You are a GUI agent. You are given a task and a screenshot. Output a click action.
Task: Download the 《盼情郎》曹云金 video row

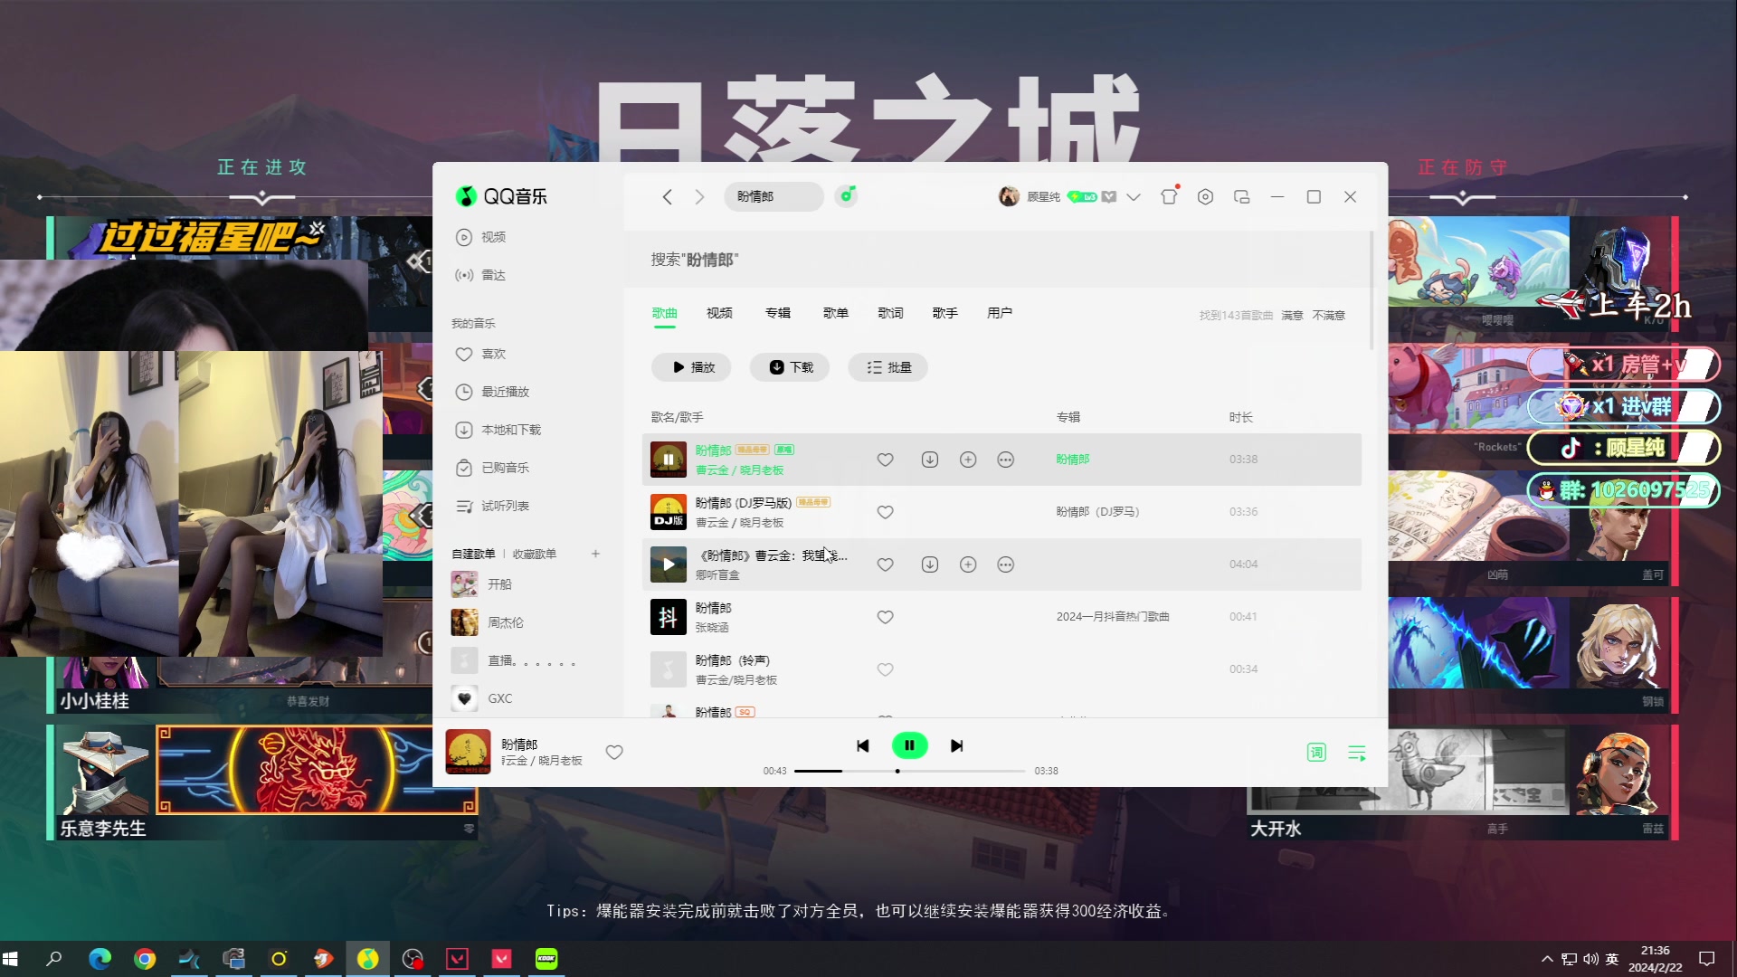[929, 564]
